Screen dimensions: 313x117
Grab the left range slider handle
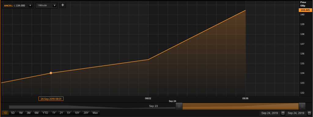tap(179, 106)
